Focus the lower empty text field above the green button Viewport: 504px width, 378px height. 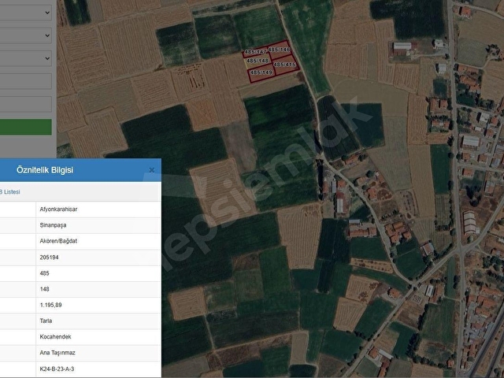point(26,104)
